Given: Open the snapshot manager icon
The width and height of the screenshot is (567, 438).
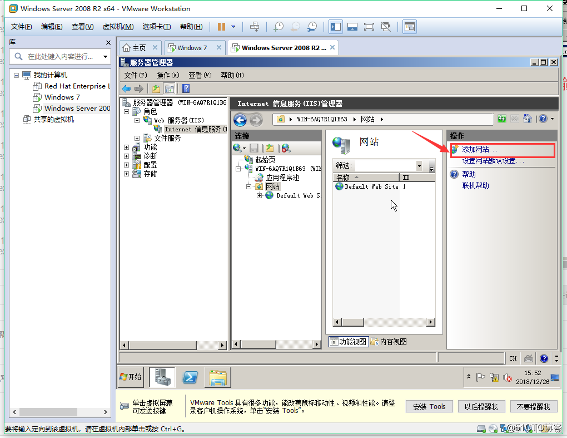Looking at the screenshot, I should coord(312,27).
